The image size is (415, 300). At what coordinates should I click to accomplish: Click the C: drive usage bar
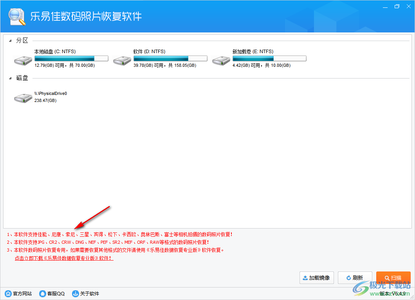point(72,58)
